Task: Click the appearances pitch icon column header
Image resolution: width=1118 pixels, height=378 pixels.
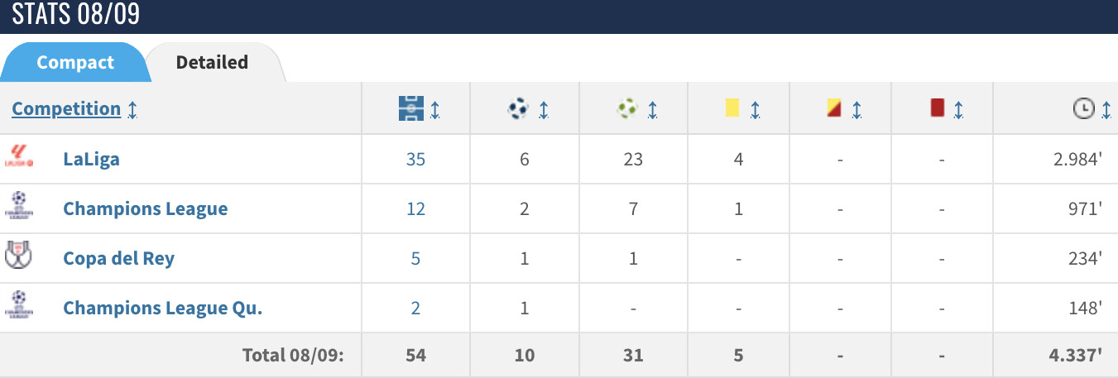Action: coord(410,108)
